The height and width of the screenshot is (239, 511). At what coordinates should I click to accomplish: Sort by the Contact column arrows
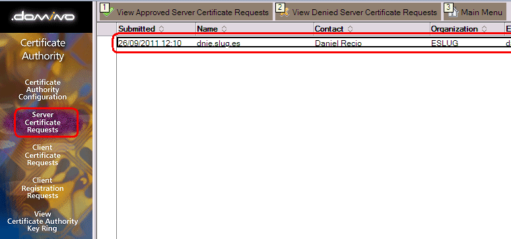[350, 29]
